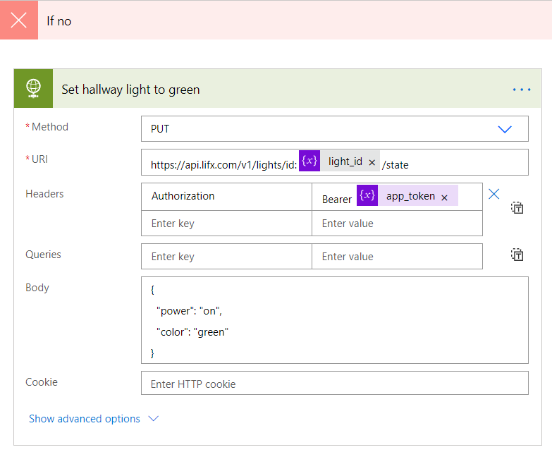552x452 pixels.
Task: Click the red X 'If no' condition icon
Action: pyautogui.click(x=19, y=20)
